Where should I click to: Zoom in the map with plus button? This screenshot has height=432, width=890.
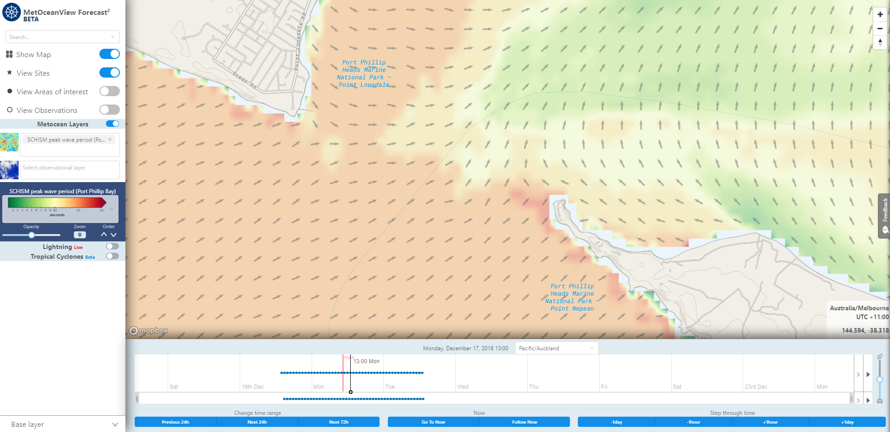tap(880, 14)
